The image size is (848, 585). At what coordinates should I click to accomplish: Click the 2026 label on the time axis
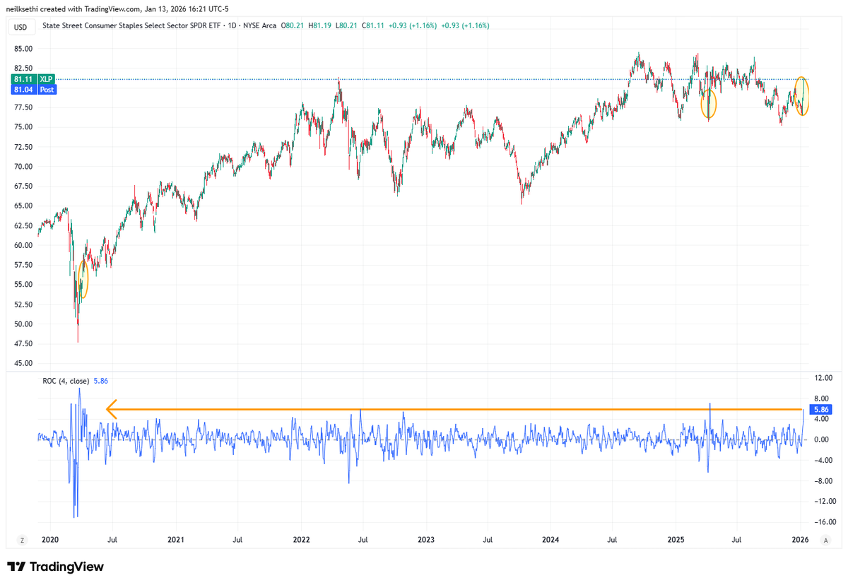(801, 539)
